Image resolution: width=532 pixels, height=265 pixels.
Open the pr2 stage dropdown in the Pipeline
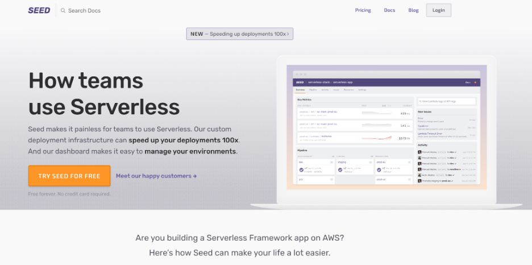click(331, 180)
